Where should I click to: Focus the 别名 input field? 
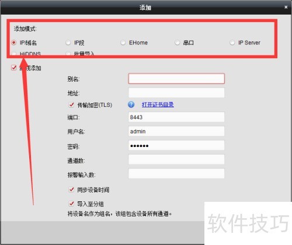point(176,79)
